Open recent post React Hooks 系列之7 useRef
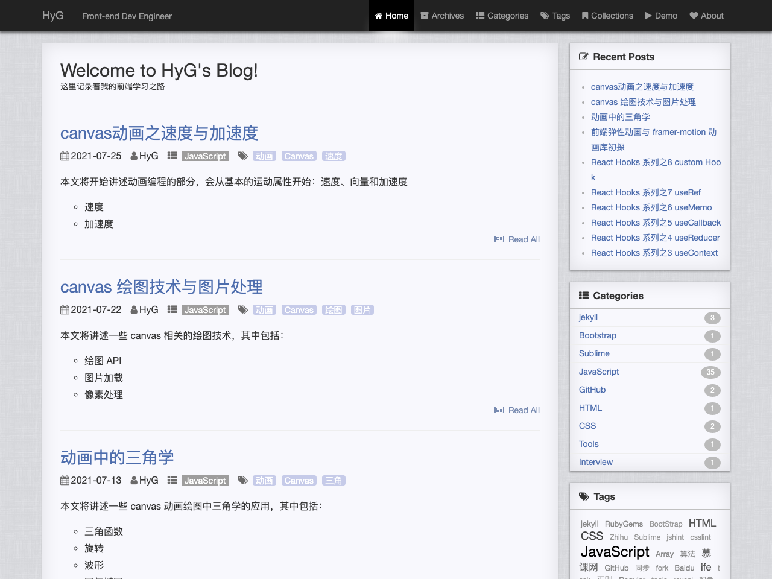Image resolution: width=772 pixels, height=579 pixels. pyautogui.click(x=645, y=192)
